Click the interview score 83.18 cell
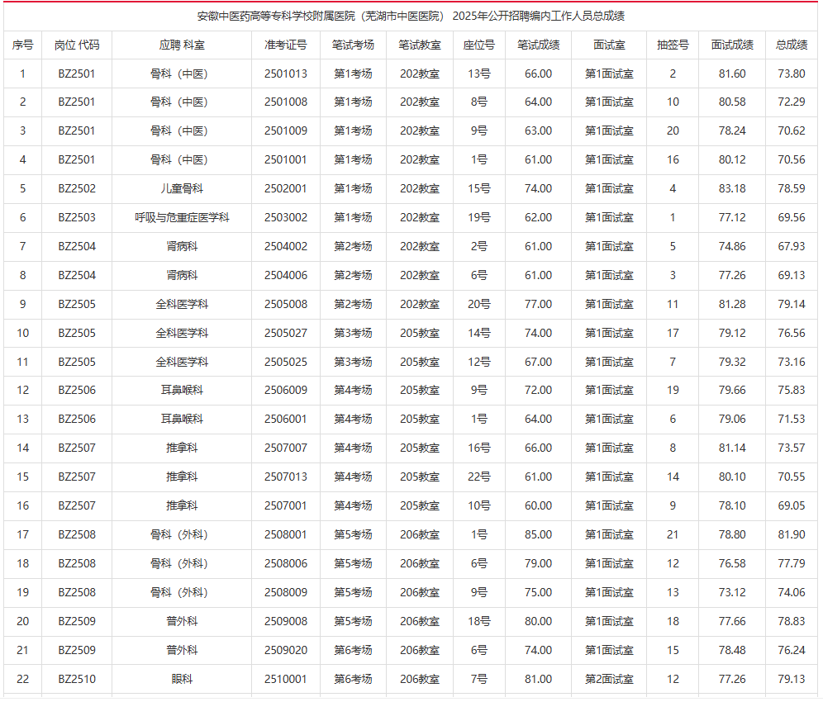The image size is (823, 702). (x=732, y=188)
